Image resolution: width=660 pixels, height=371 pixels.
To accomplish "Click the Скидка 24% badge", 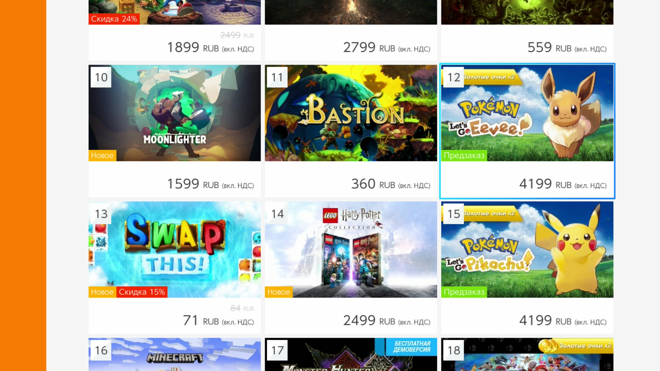I will (114, 19).
